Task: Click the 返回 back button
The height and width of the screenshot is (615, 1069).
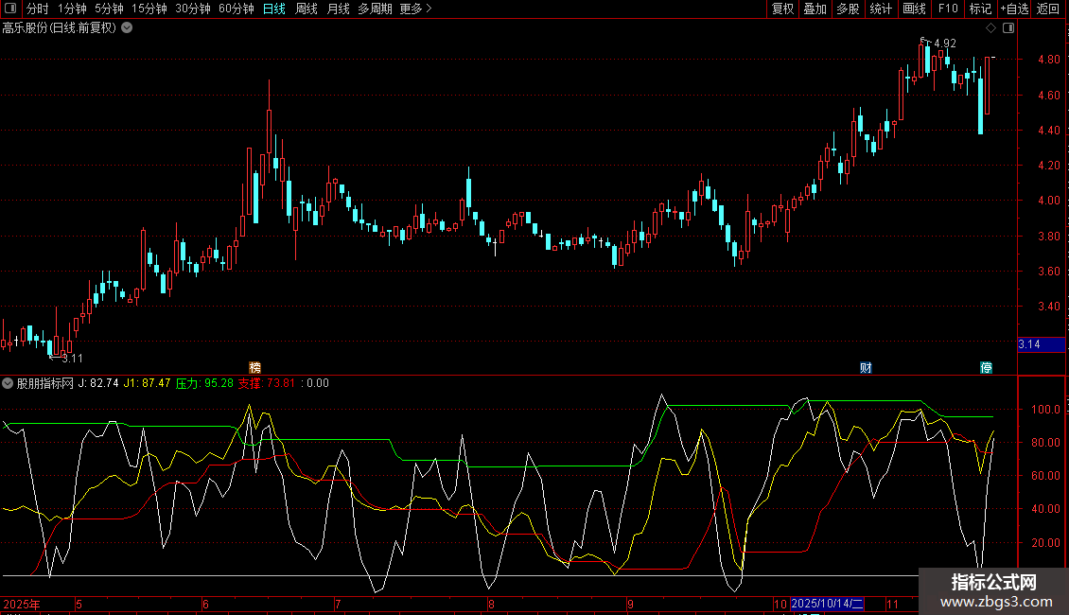Action: click(1048, 9)
